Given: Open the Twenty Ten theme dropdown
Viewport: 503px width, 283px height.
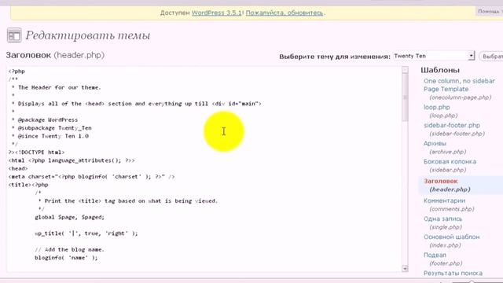Looking at the screenshot, I should [434, 56].
